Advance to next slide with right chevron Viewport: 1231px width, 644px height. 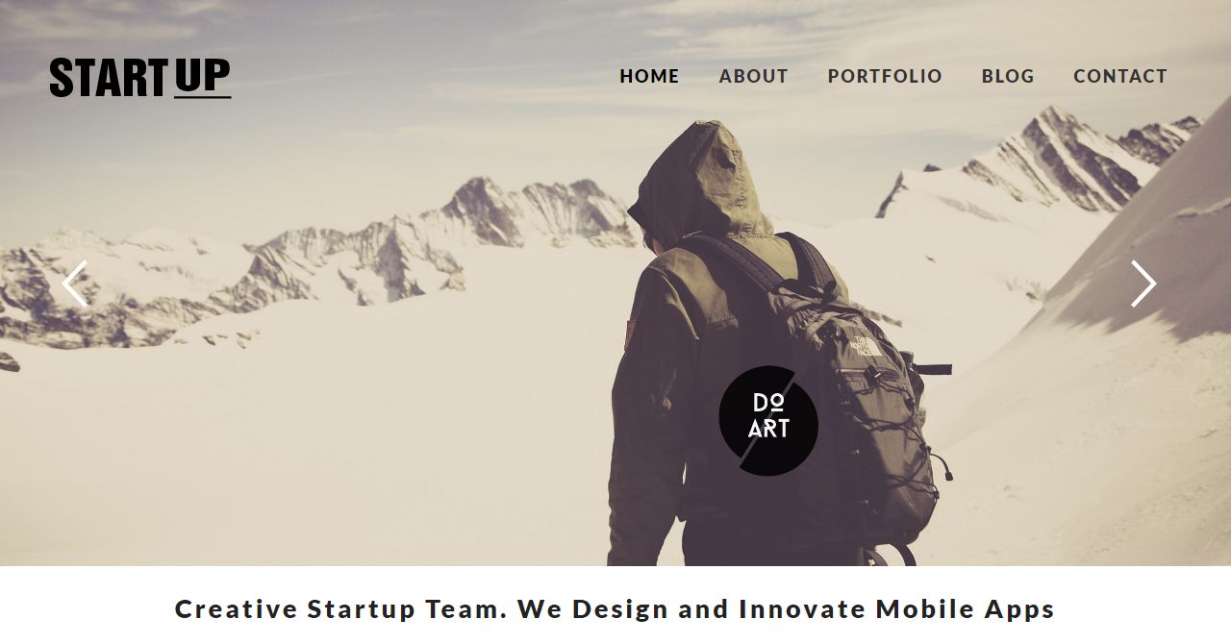click(x=1143, y=284)
